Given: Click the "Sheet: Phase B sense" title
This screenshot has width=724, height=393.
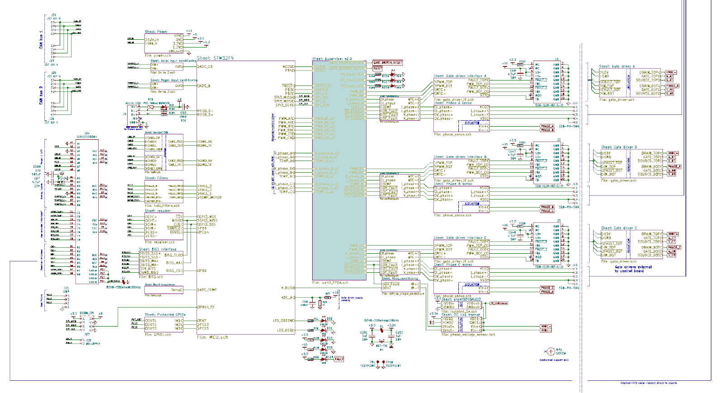Looking at the screenshot, I should [452, 184].
